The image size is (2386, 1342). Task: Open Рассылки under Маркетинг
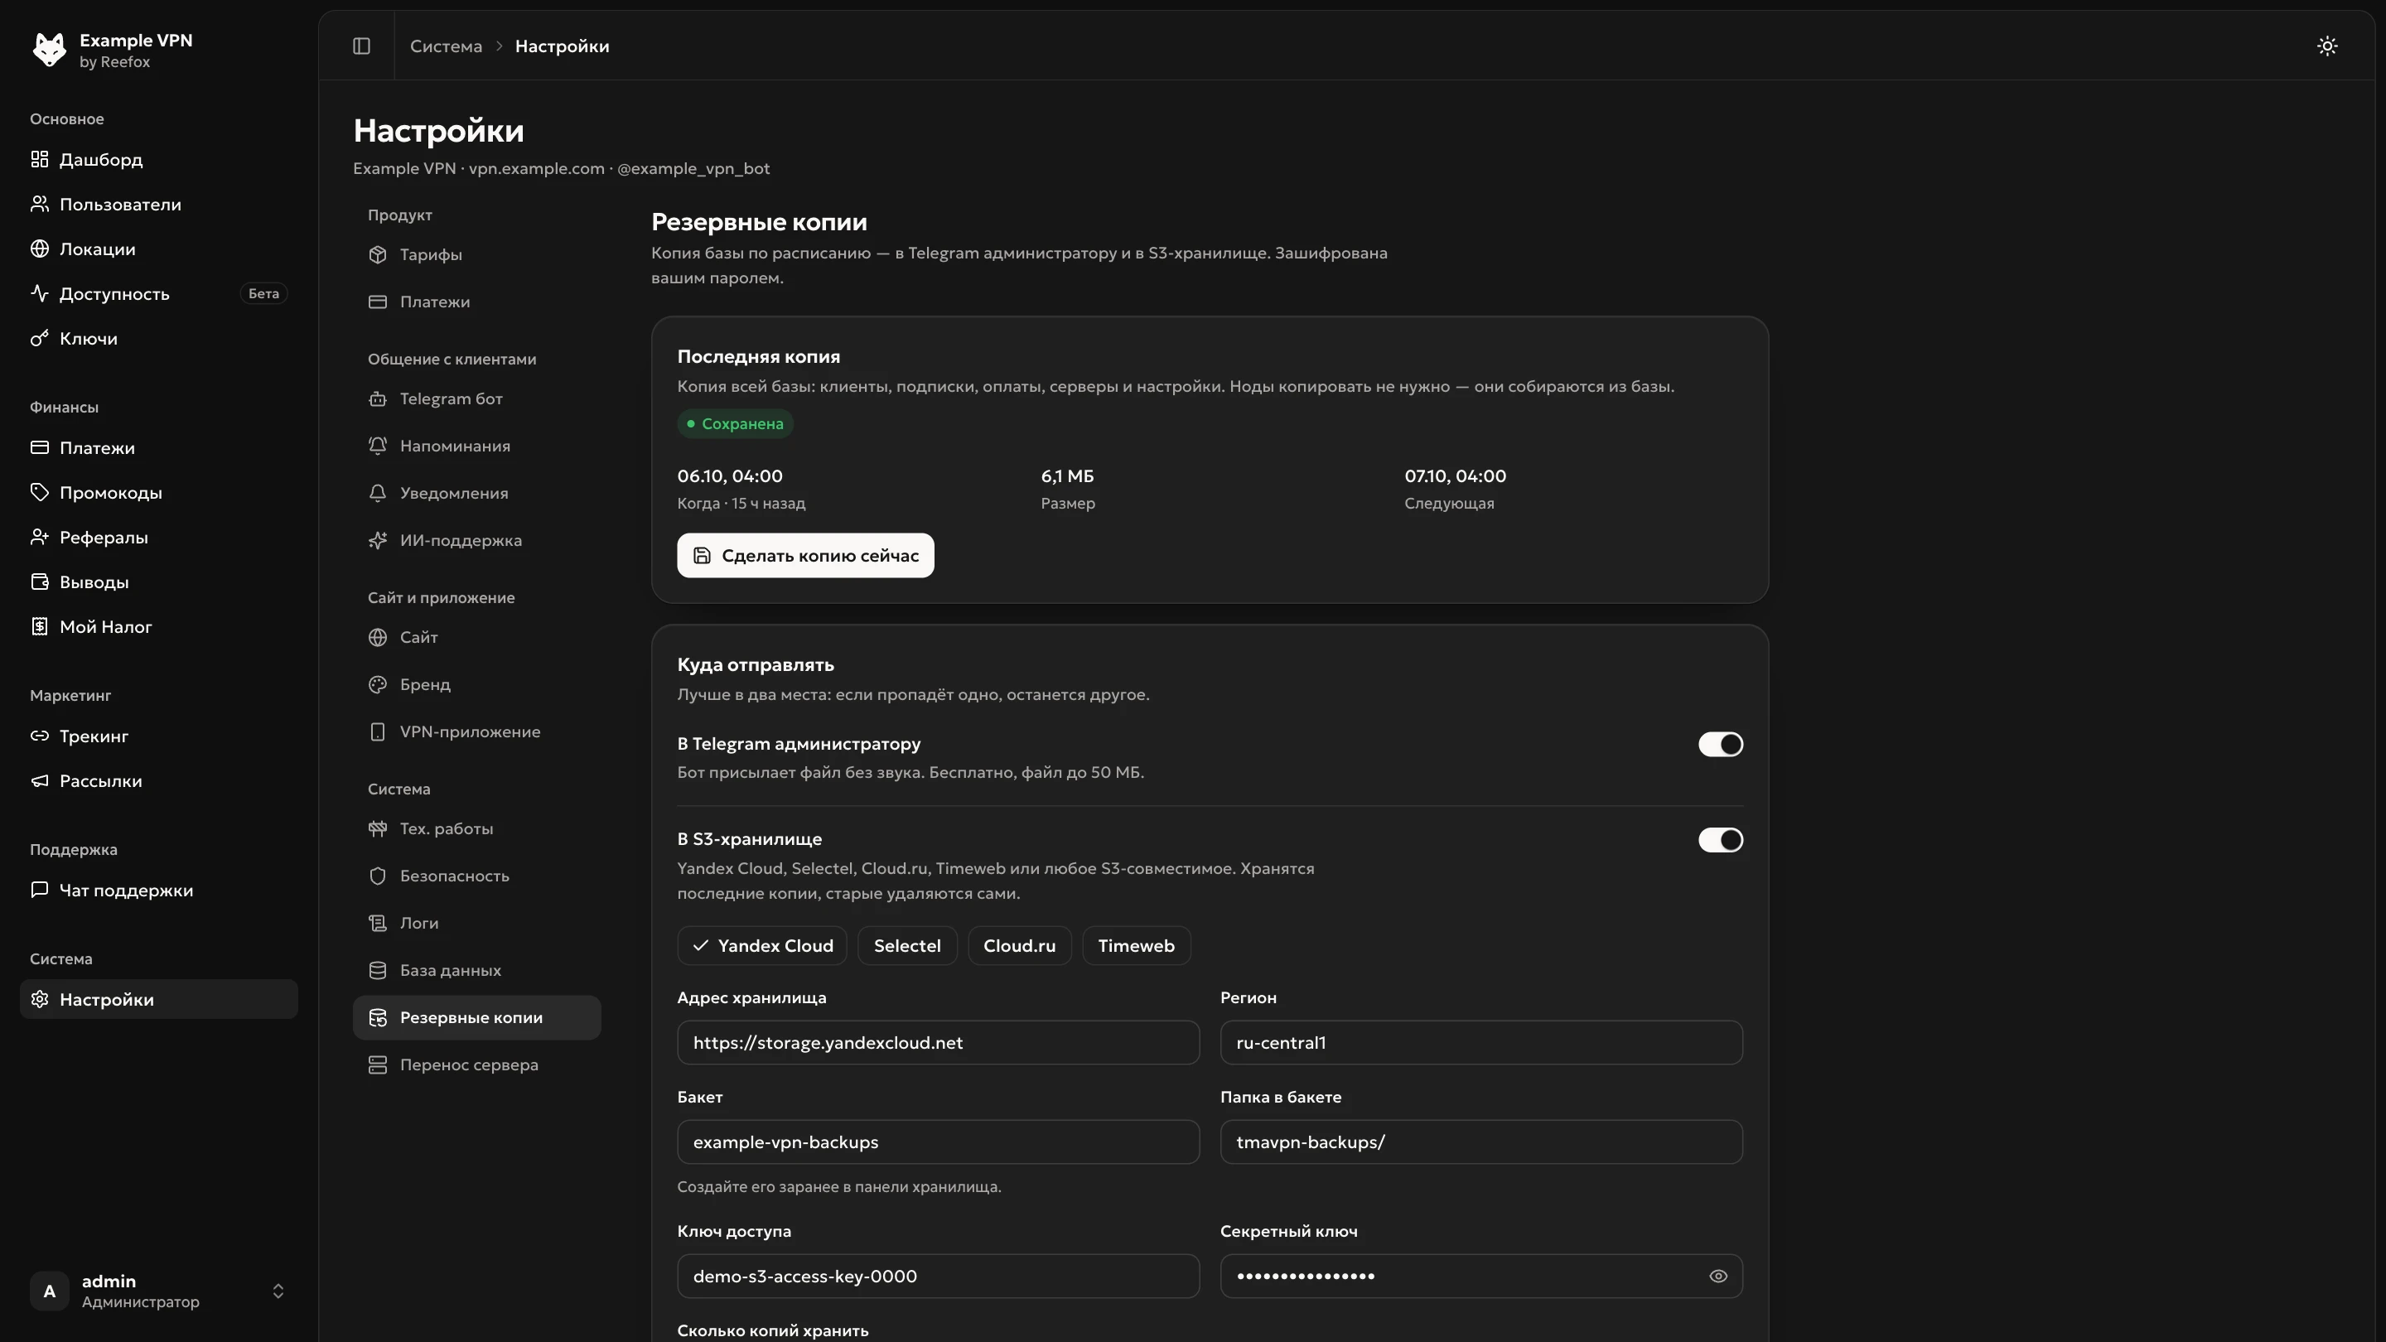[x=158, y=780]
